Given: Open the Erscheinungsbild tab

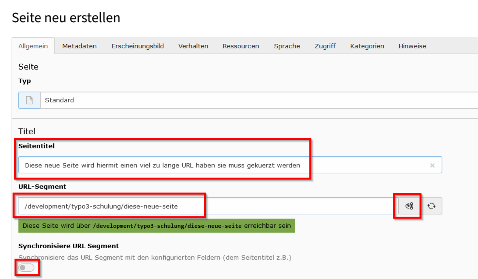Looking at the screenshot, I should [x=137, y=46].
